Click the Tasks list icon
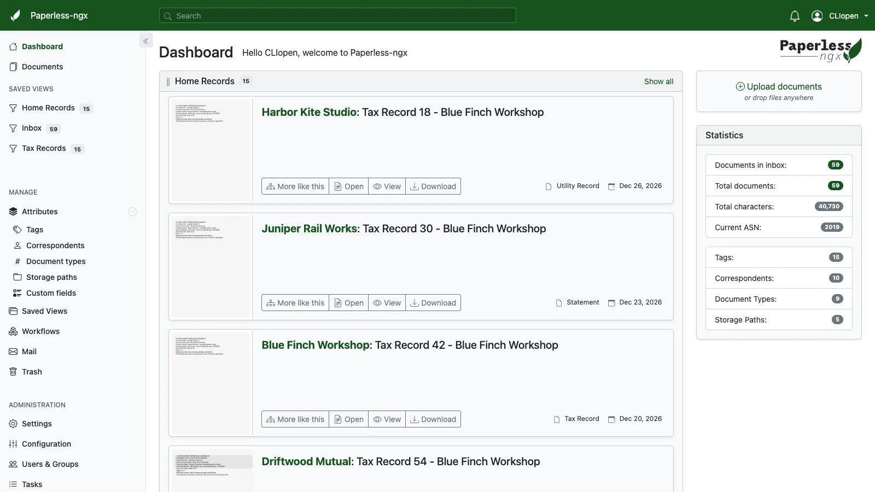This screenshot has width=875, height=492. coord(13,484)
